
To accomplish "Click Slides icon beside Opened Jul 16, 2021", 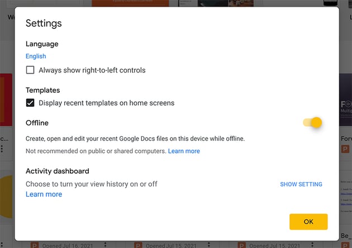I will [34, 245].
